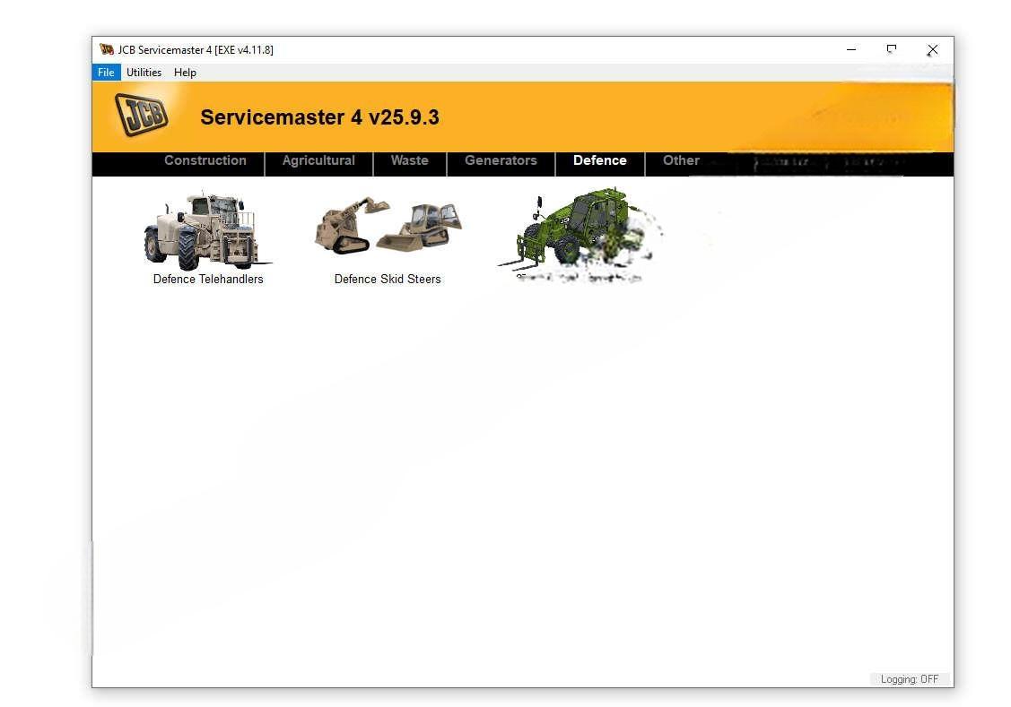Minimize the Servicemaster window
Screen dimensions: 1011x707
point(851,50)
